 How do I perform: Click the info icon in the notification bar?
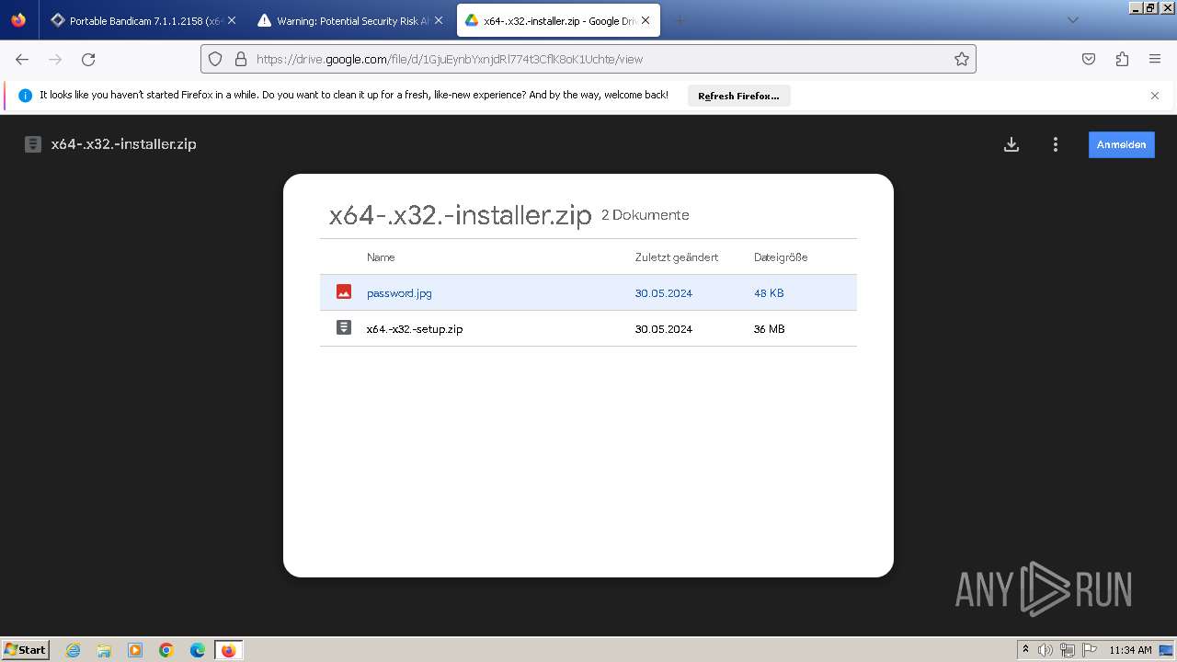click(25, 96)
